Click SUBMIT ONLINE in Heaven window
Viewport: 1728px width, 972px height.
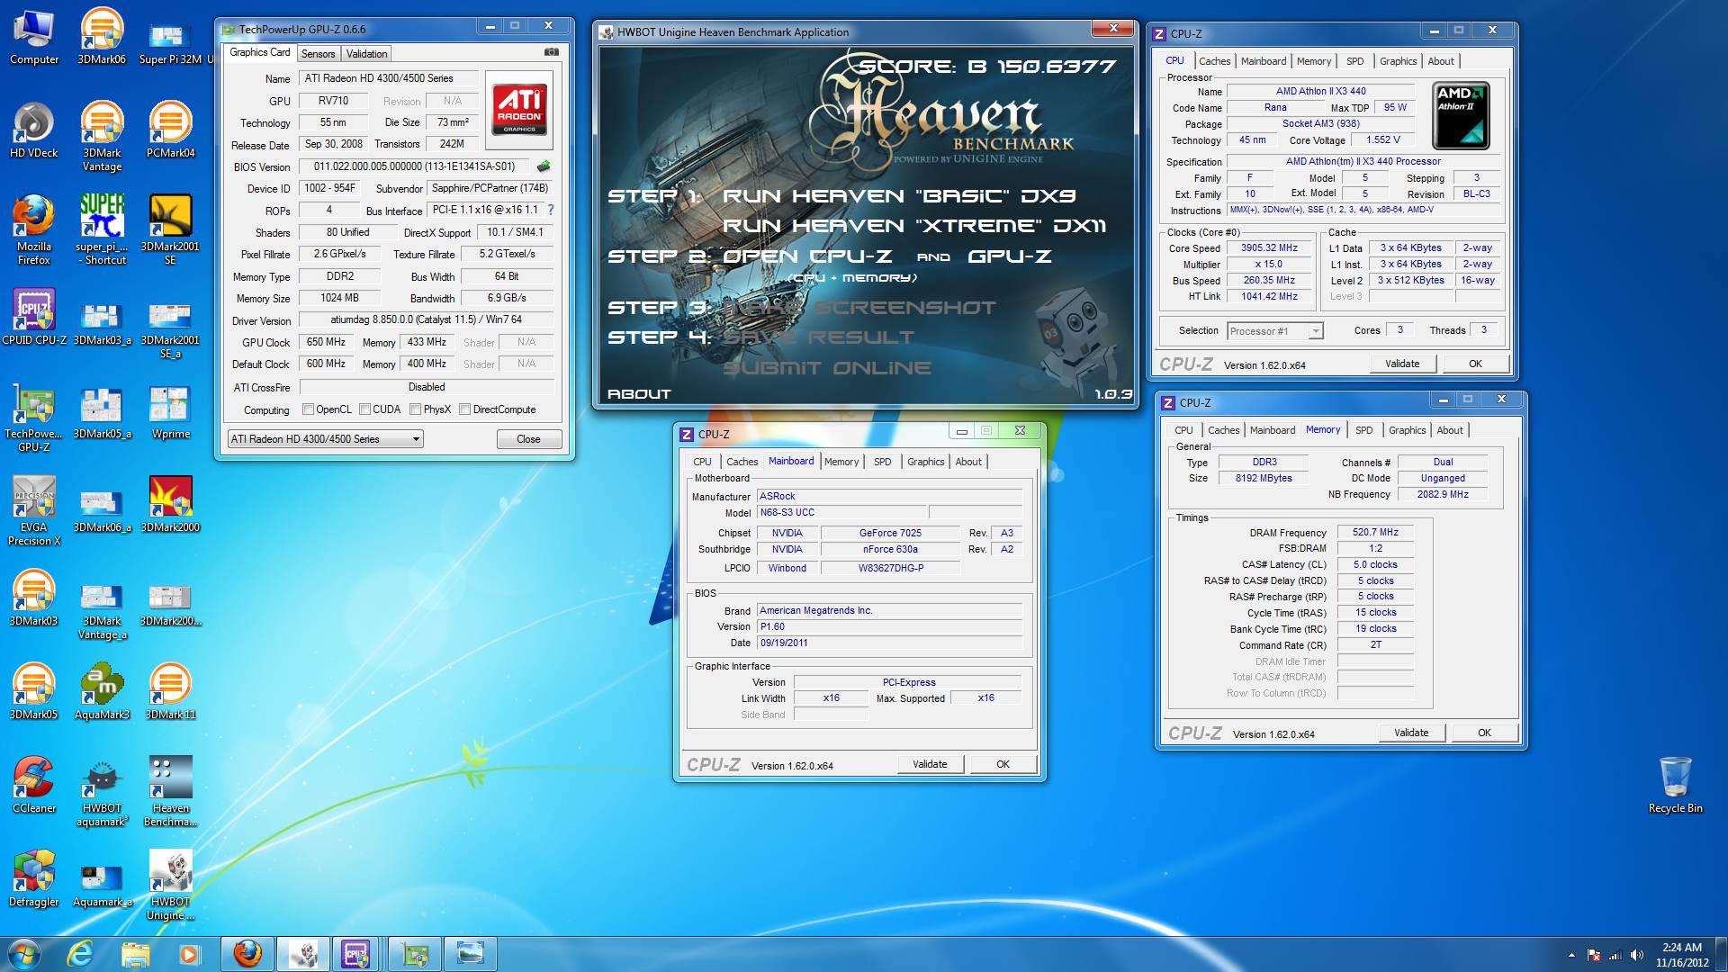tap(826, 368)
